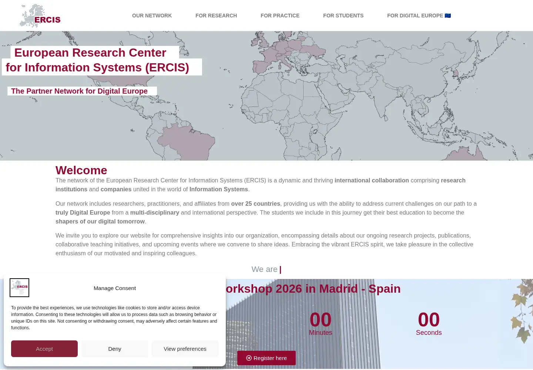533x370 pixels.
Task: Open the For Practice menu
Action: click(280, 16)
